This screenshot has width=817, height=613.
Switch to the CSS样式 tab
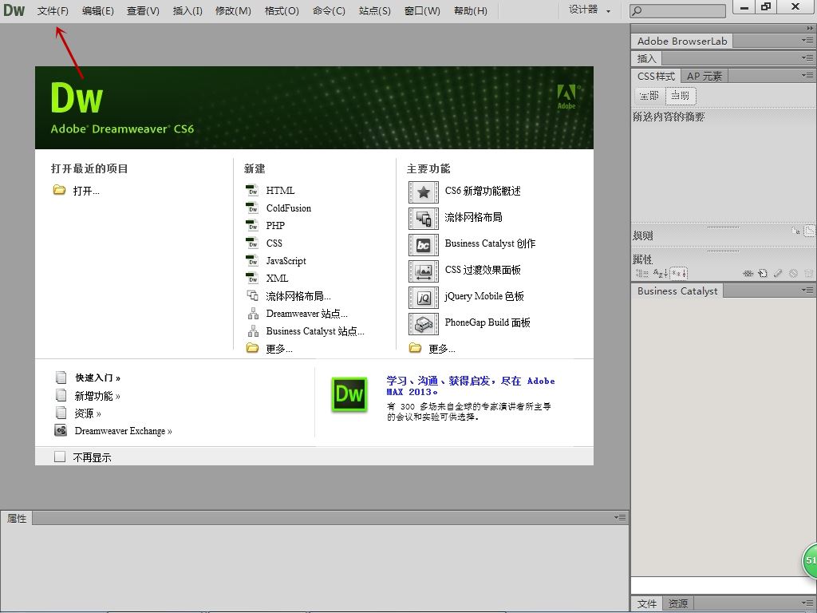pyautogui.click(x=656, y=76)
